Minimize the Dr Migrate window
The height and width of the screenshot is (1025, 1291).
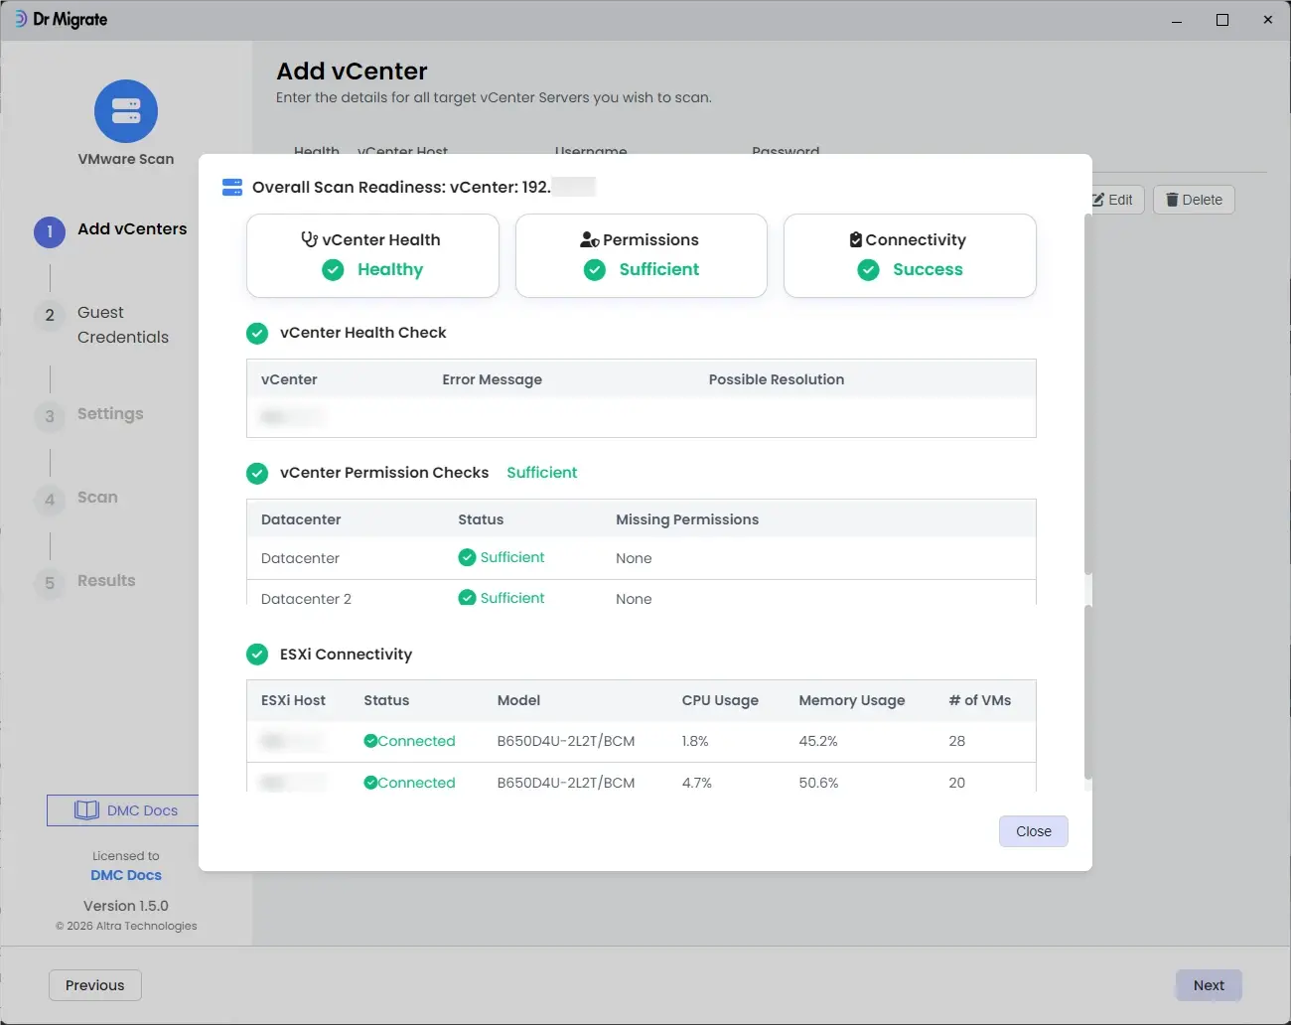[x=1177, y=20]
